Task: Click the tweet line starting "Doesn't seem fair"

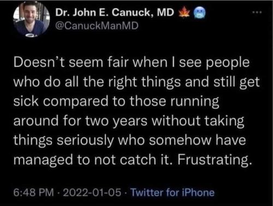Action: tap(132, 63)
